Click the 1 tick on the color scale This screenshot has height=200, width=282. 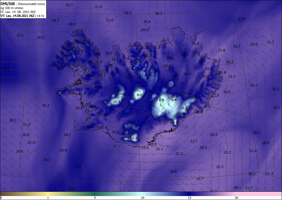(48, 198)
